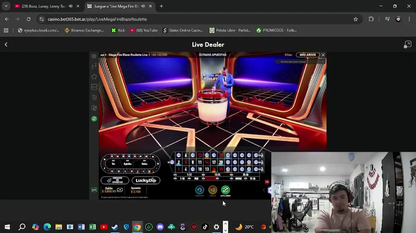Select Orphelins racetrack bet
This screenshot has height=233, width=416.
[128, 164]
